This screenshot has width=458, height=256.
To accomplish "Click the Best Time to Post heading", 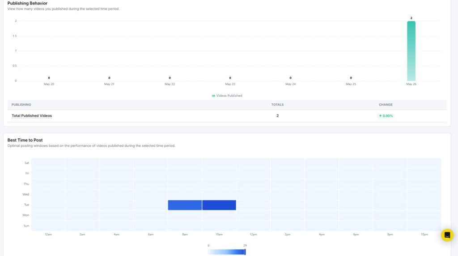I will 25,140.
